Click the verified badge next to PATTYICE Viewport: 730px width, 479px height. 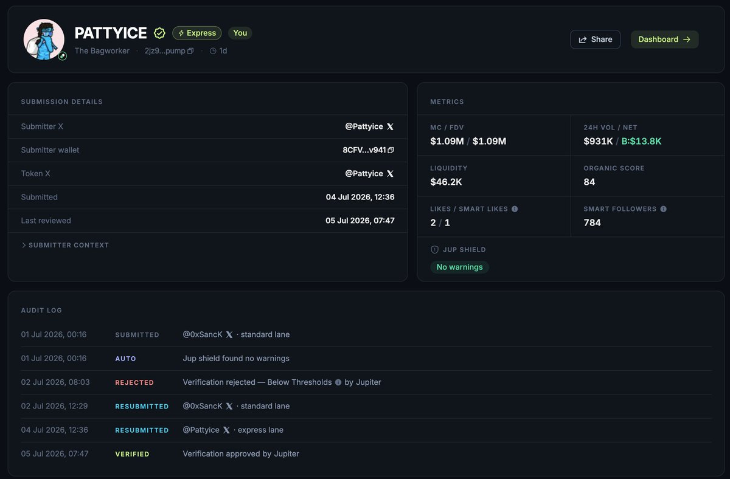point(159,33)
